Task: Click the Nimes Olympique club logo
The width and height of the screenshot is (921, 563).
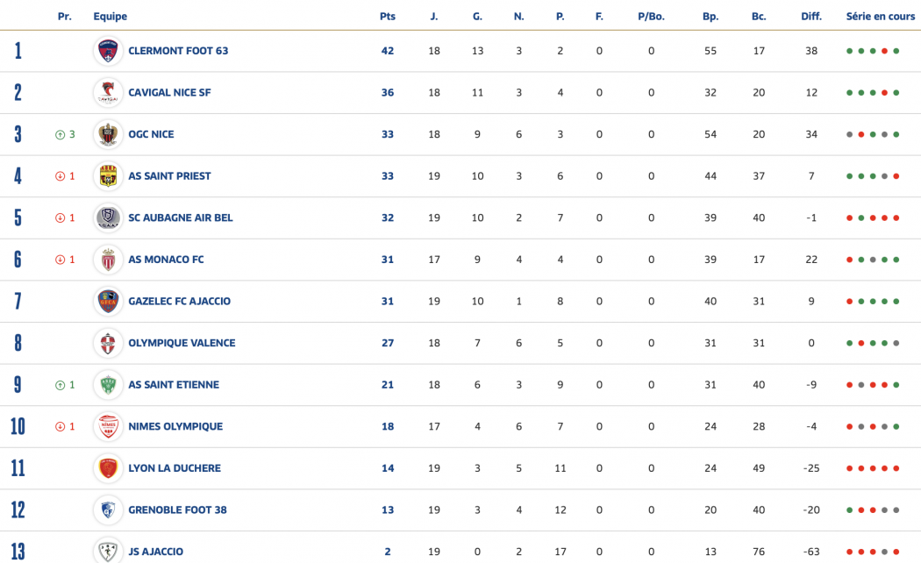Action: click(x=109, y=427)
